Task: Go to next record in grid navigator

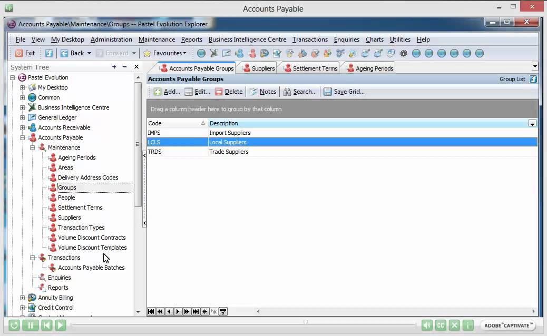Action: (x=178, y=311)
